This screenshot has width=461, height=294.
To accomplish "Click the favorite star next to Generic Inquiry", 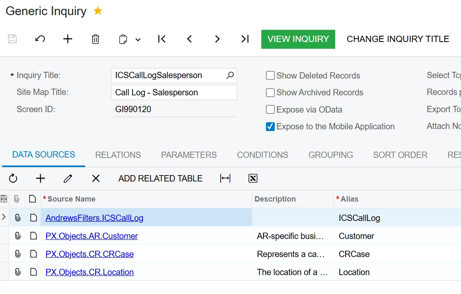I will (98, 11).
